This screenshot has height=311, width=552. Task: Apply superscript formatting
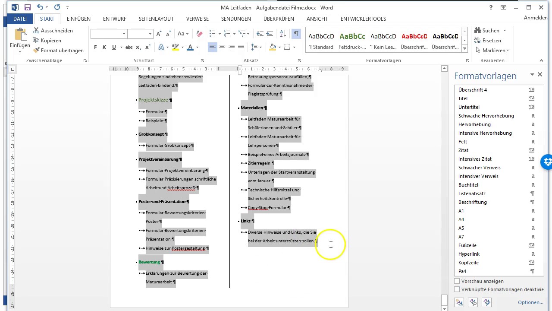[148, 47]
